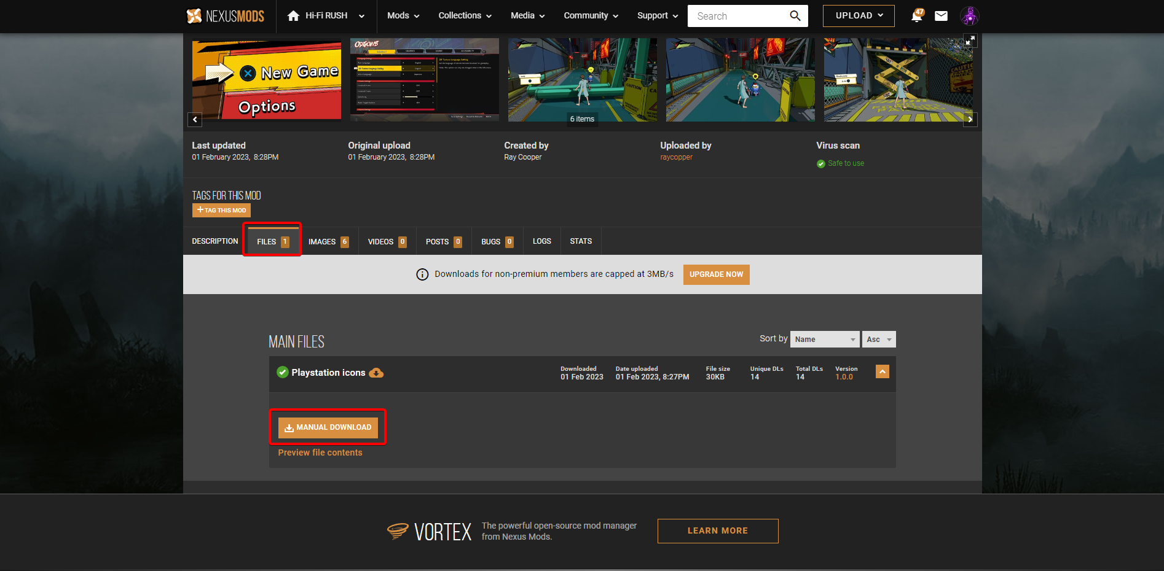This screenshot has height=571, width=1164.
Task: Expand the image gallery to fullscreen
Action: tap(970, 41)
